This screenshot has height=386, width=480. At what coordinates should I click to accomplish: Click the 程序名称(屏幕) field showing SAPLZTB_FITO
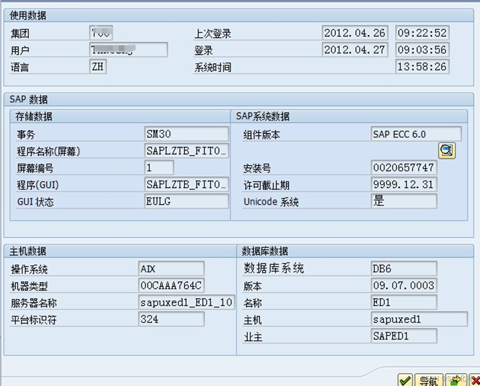[x=186, y=150]
